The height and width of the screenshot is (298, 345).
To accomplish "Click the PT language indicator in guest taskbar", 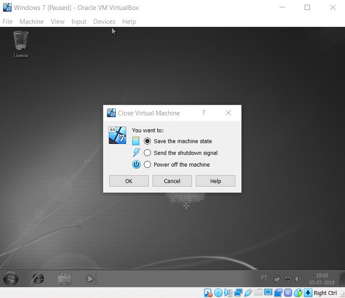I will [x=264, y=278].
